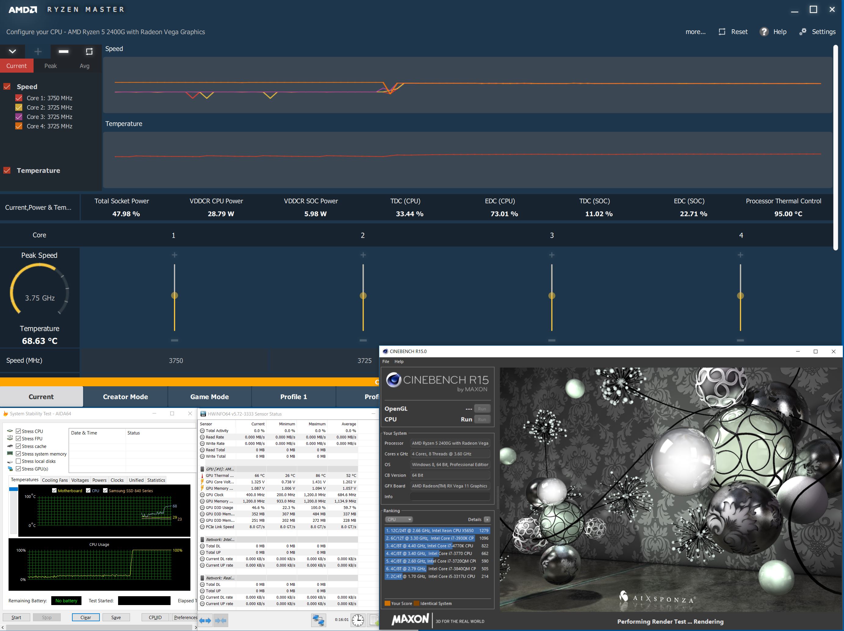Image resolution: width=844 pixels, height=631 pixels.
Task: Collapse graph panel with chevron down
Action: point(12,52)
